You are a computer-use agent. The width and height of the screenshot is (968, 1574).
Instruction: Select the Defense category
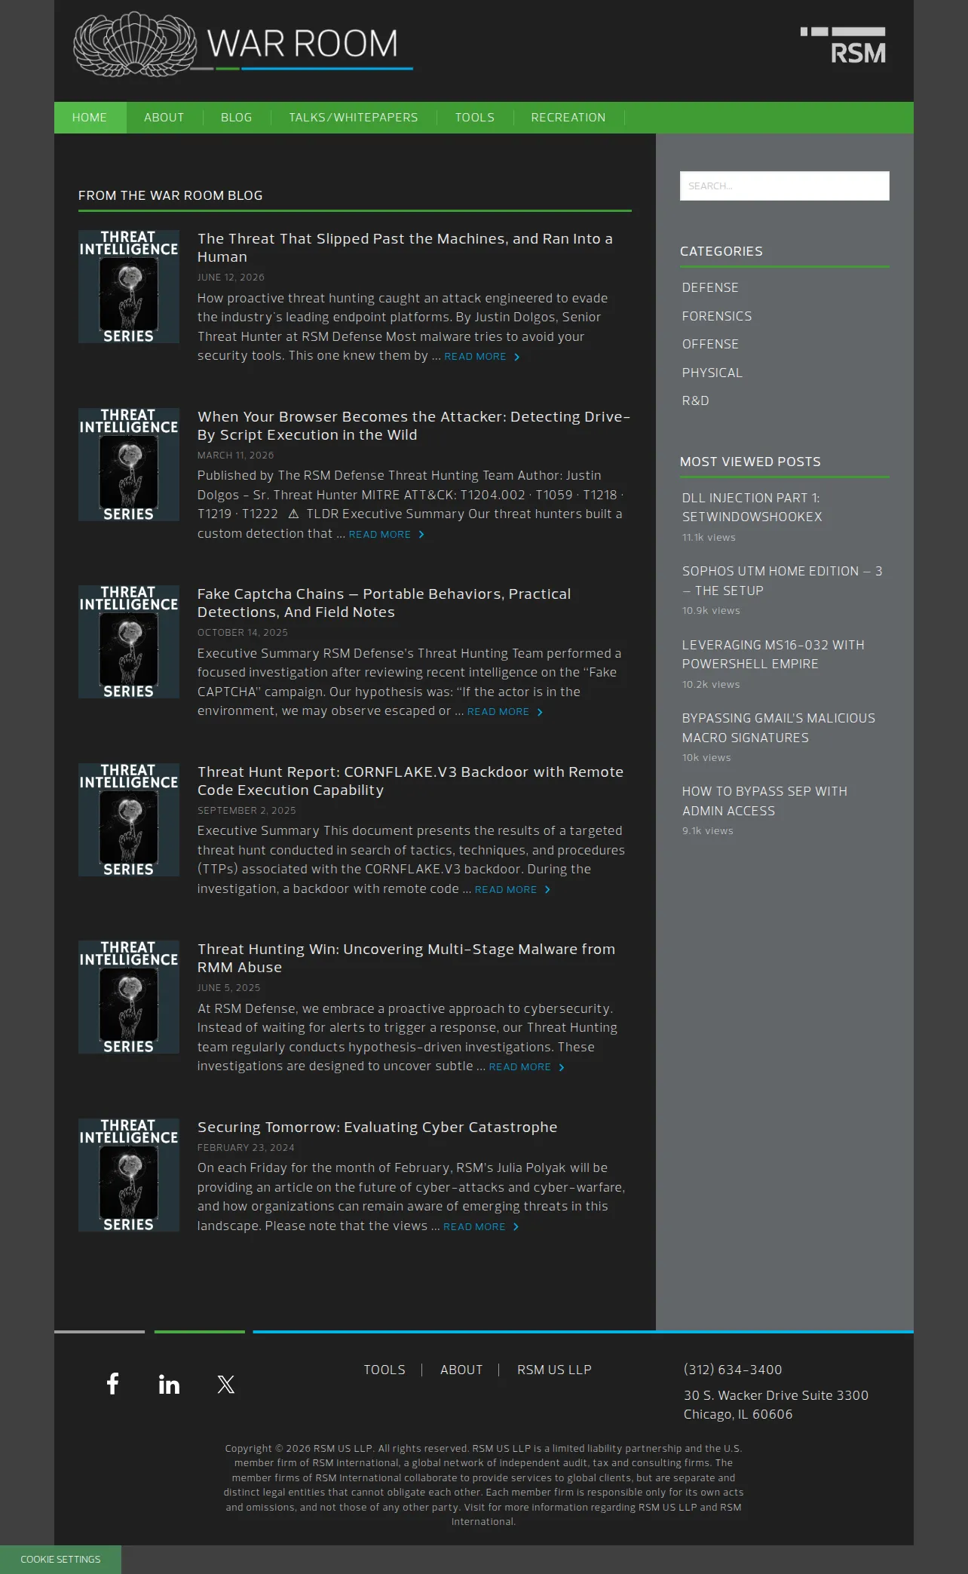(x=710, y=287)
